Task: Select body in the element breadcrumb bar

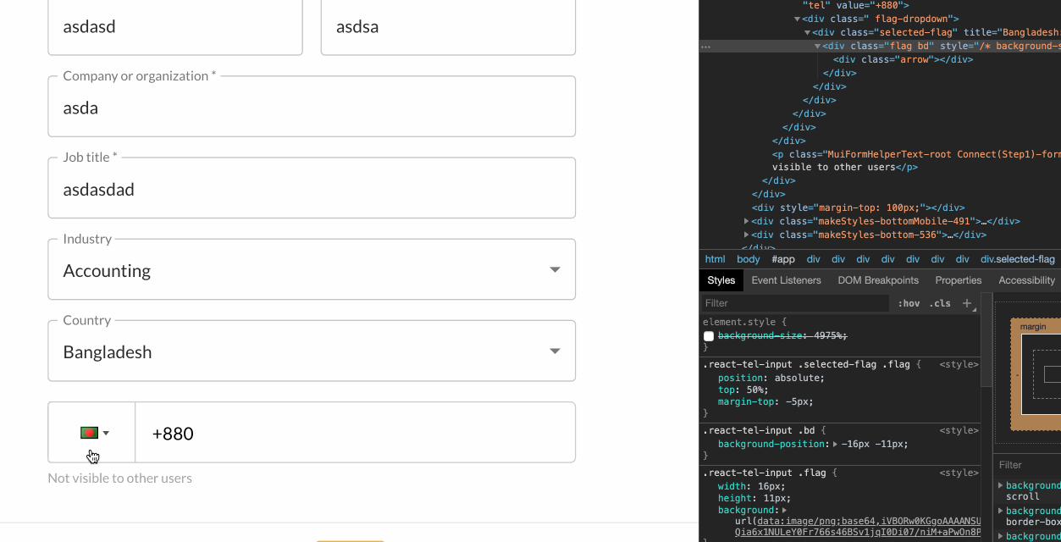Action: tap(748, 258)
